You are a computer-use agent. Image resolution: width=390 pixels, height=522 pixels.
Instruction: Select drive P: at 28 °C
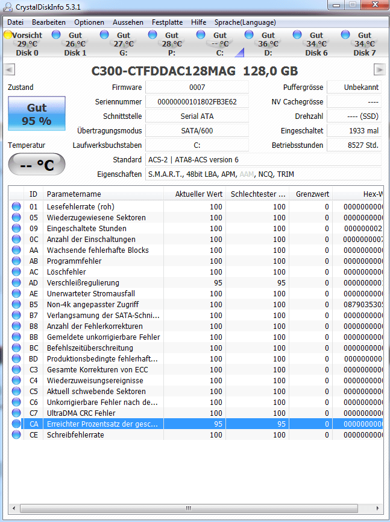[x=172, y=43]
